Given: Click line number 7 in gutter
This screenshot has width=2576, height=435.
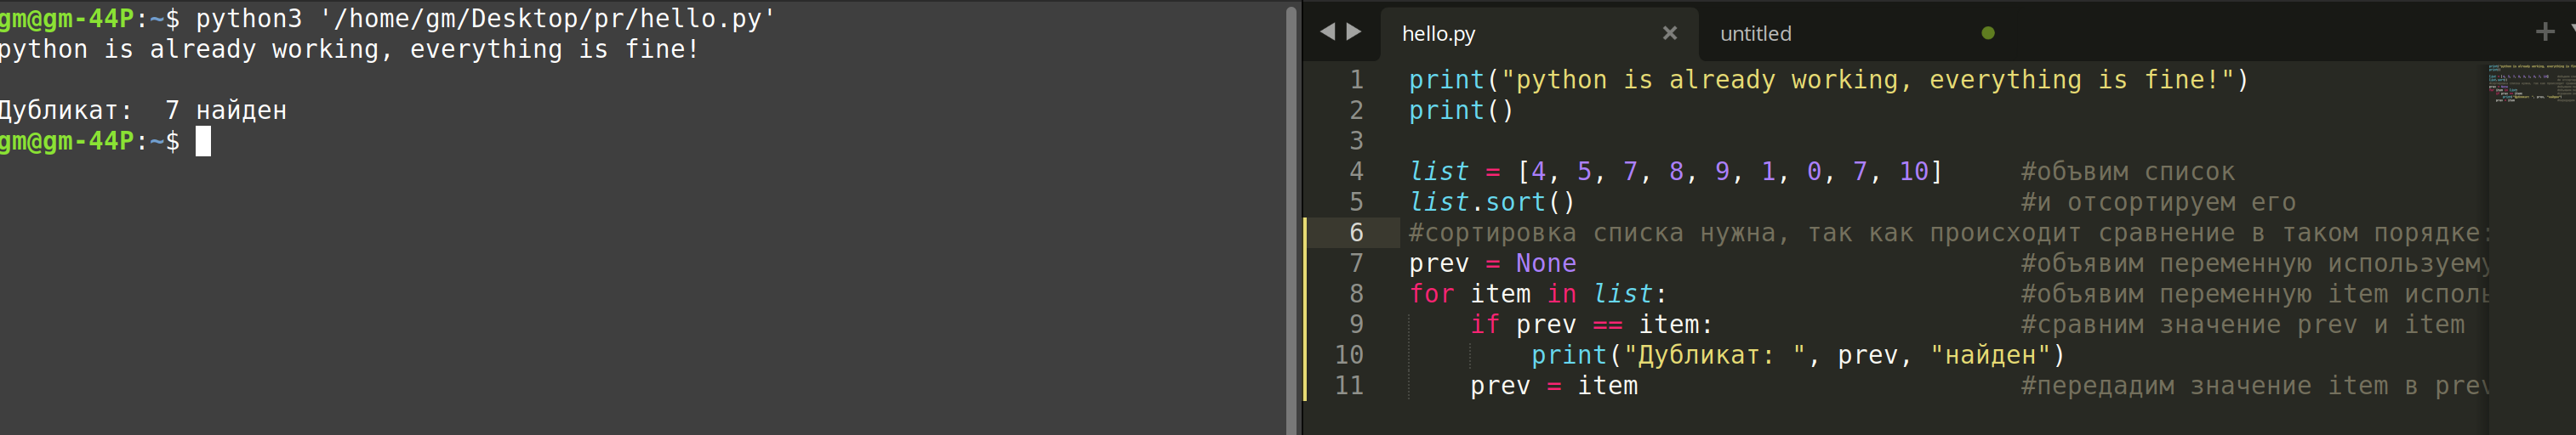Looking at the screenshot, I should pyautogui.click(x=1356, y=263).
